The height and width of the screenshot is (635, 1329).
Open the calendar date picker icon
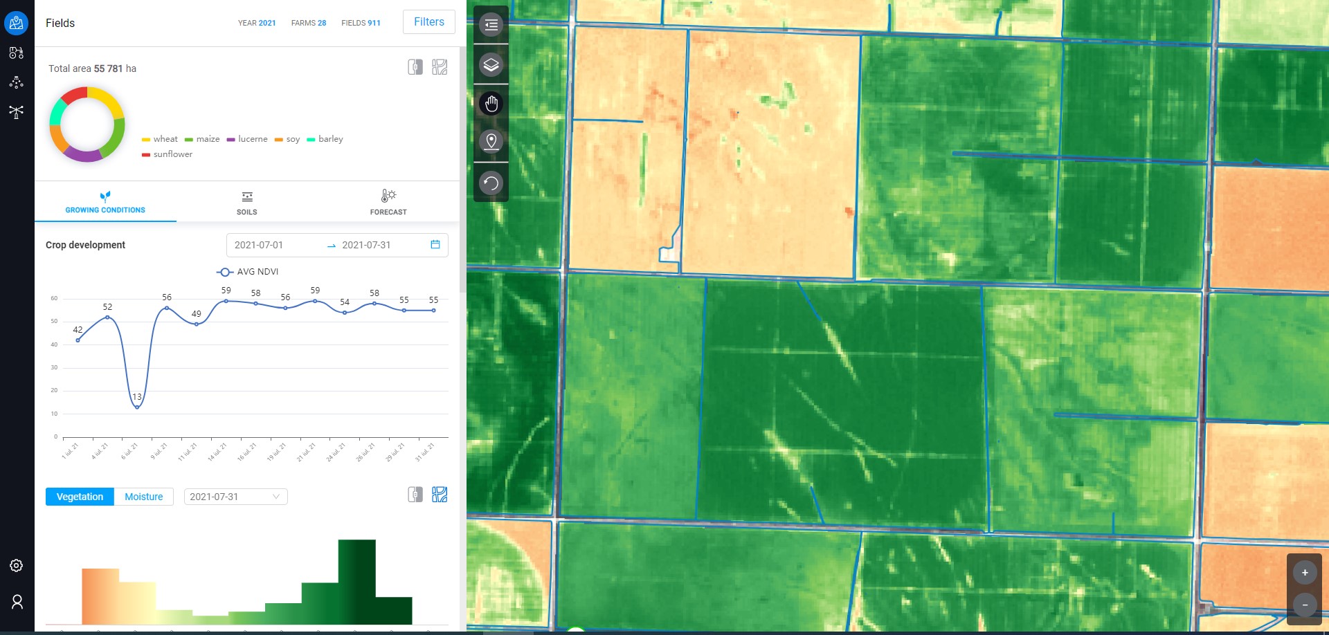click(x=435, y=244)
